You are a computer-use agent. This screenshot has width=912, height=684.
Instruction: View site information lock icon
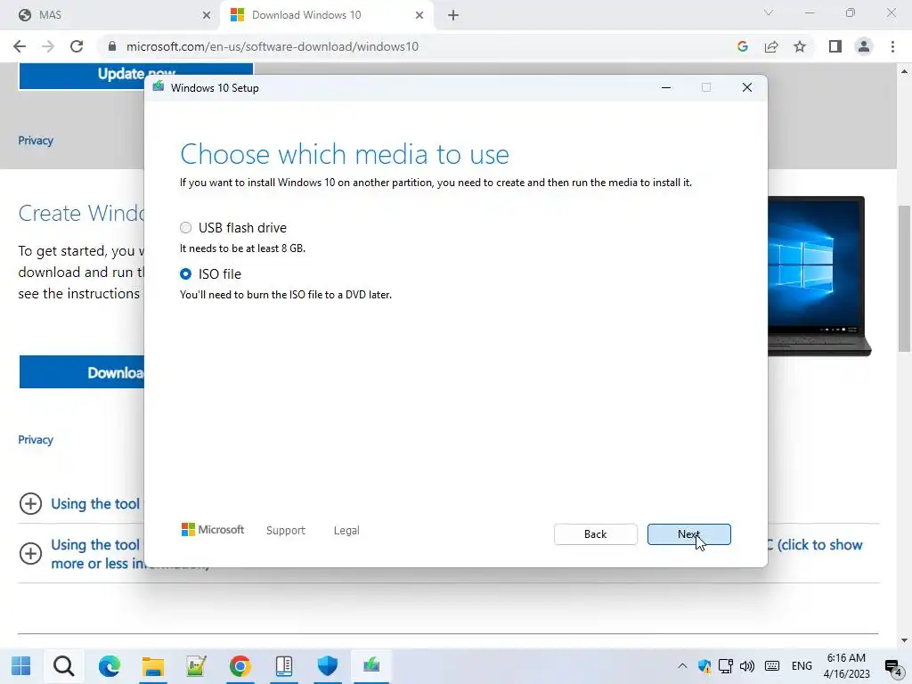[112, 46]
